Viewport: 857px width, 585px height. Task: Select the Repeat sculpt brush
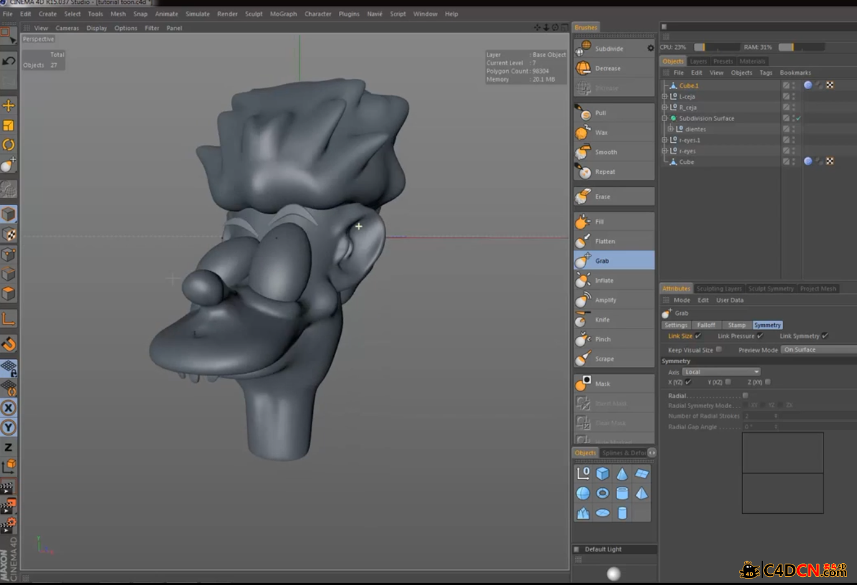614,172
